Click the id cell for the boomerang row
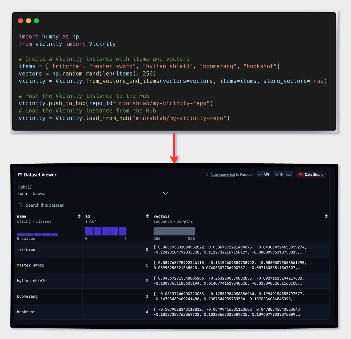Viewport: 351px width, 339px height. (117, 296)
